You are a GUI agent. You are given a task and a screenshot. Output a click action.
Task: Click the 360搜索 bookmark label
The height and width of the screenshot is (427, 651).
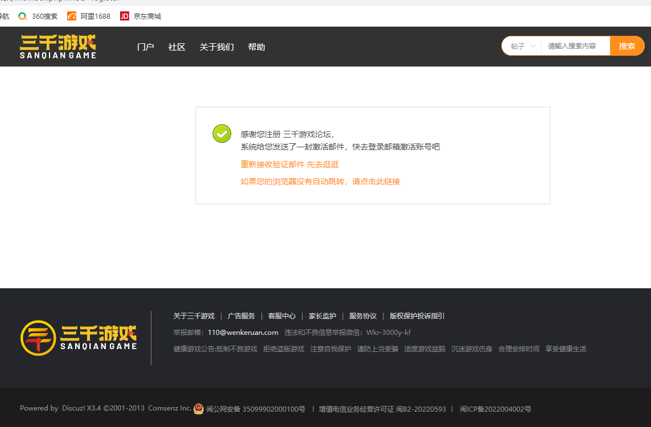tap(45, 16)
